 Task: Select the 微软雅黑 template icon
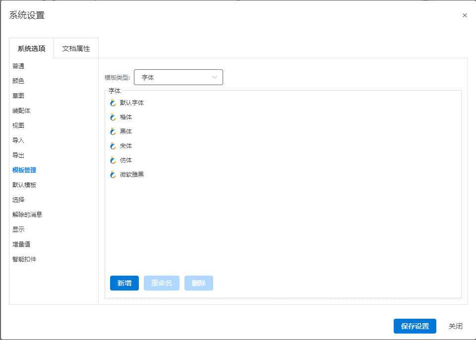(113, 175)
